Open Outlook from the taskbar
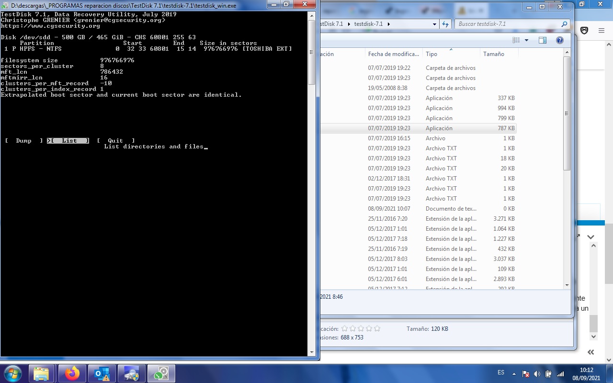613x383 pixels. (x=102, y=373)
